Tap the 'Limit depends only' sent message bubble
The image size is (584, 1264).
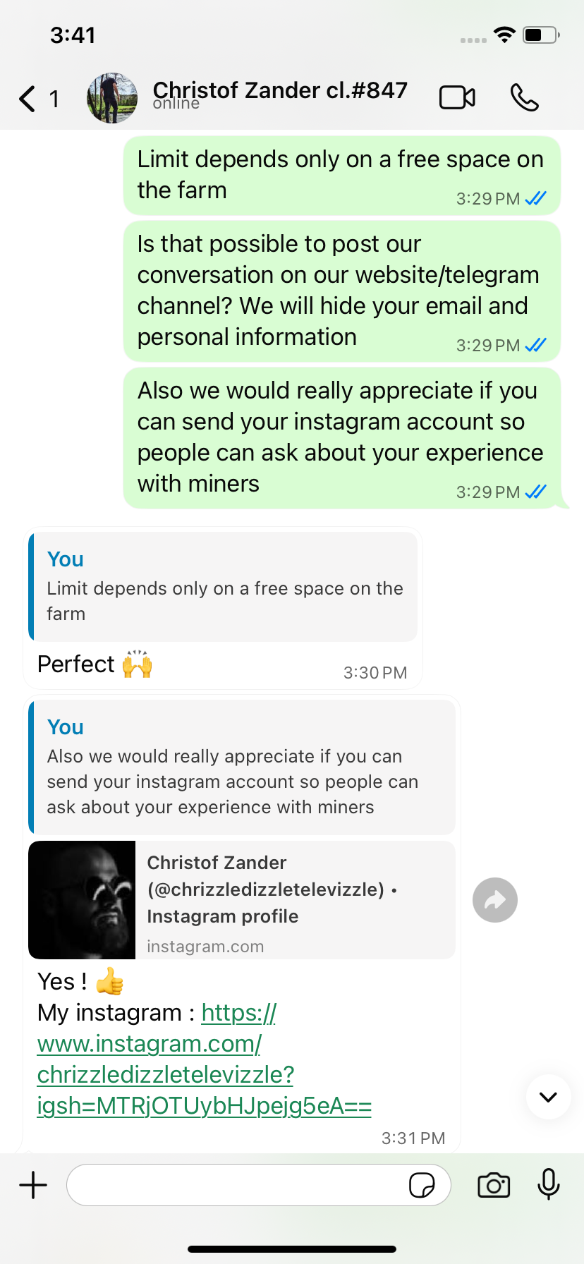point(341,175)
